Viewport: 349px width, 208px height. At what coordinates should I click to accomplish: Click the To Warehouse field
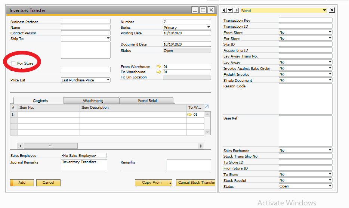[x=187, y=72]
